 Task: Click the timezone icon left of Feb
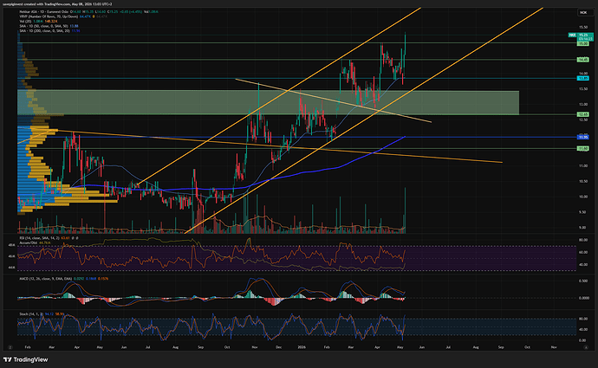[10, 347]
